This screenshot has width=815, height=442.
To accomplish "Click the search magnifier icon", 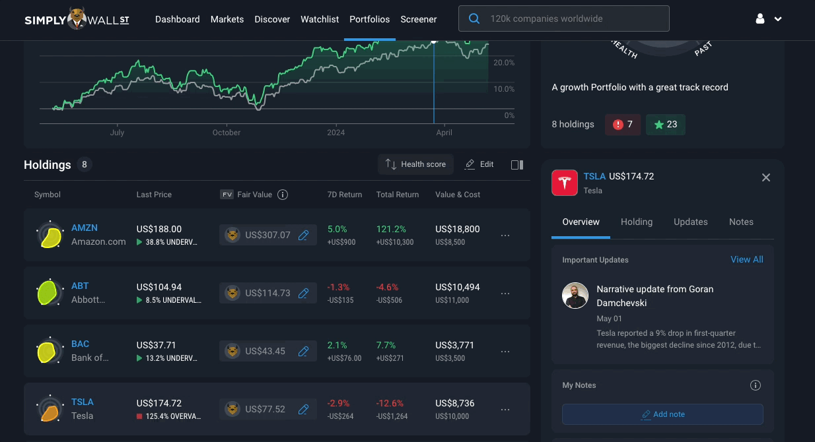I will click(474, 18).
